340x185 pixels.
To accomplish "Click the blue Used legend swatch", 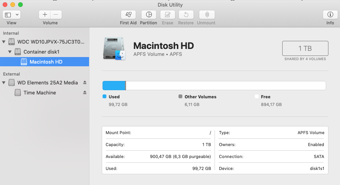I will tap(104, 96).
